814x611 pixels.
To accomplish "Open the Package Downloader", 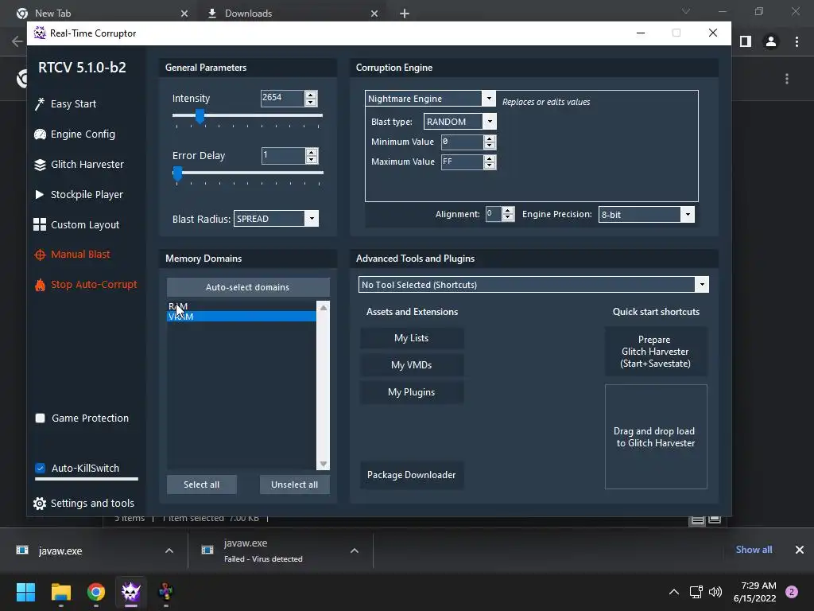I will 412,475.
